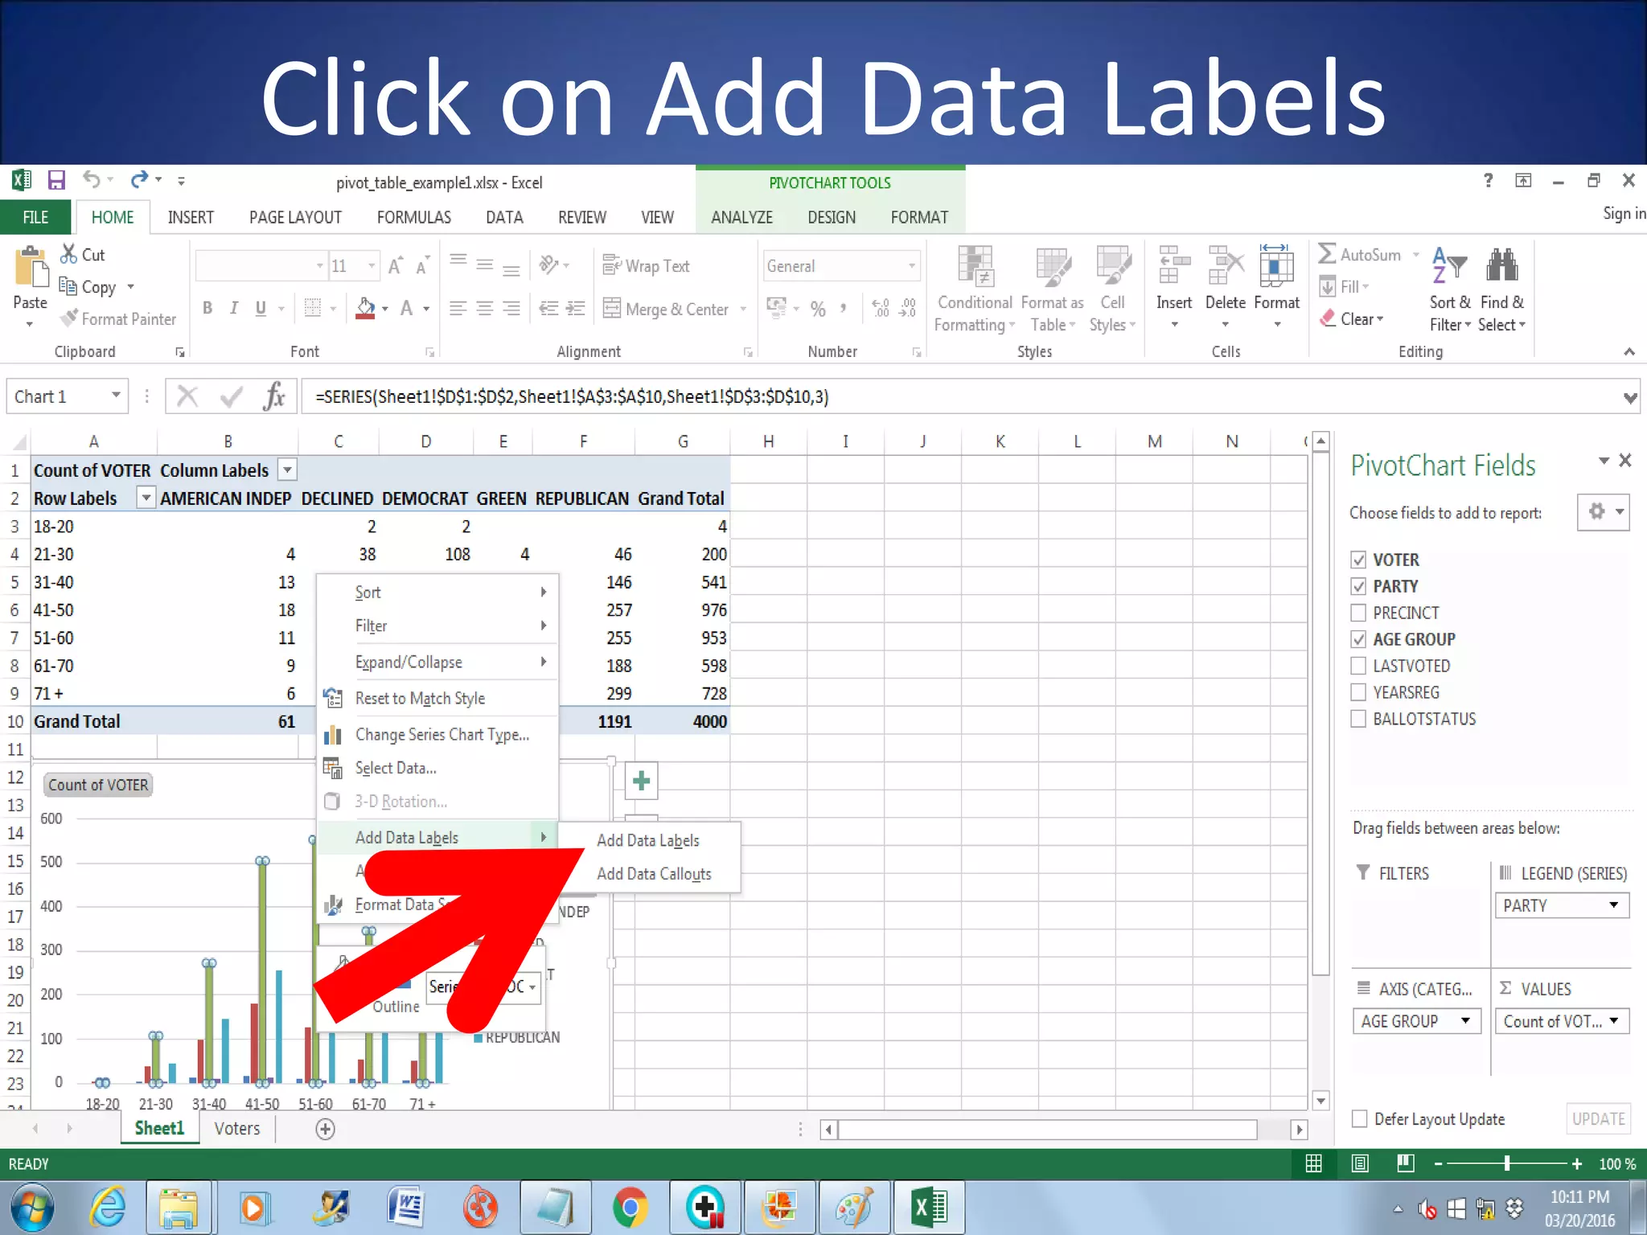Screen dimensions: 1647x1235
Task: Enable Defer Layout Update
Action: point(1360,1118)
